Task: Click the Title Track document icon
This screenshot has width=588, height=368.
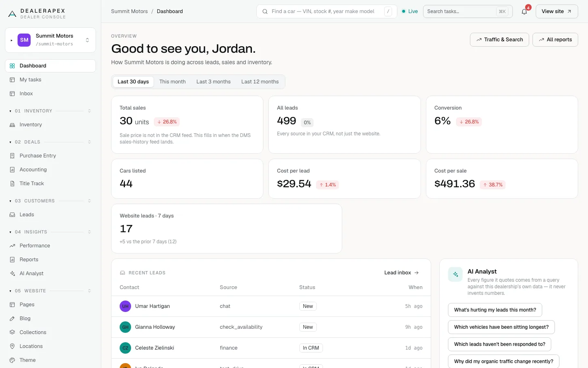Action: coord(12,184)
